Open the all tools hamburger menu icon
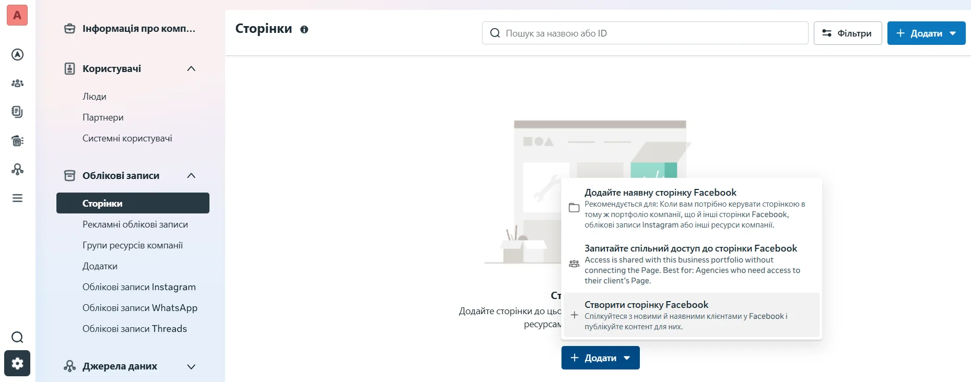Image resolution: width=971 pixels, height=382 pixels. coord(17,198)
